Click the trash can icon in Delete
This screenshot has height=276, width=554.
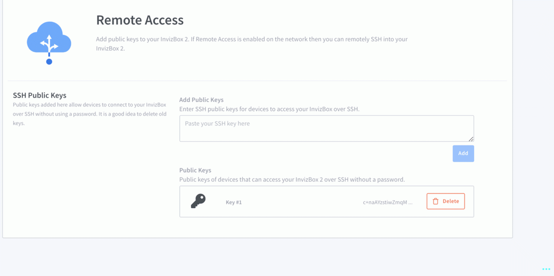pos(436,201)
